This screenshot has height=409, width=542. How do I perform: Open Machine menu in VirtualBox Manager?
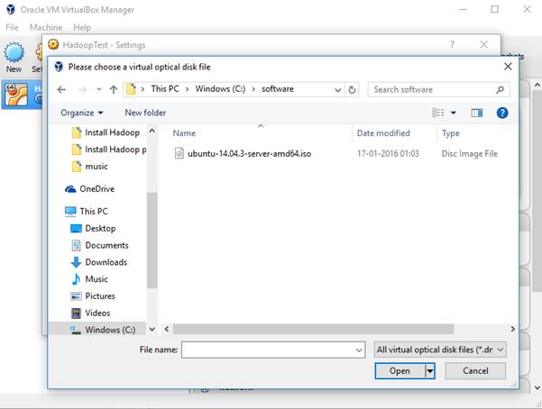click(x=46, y=27)
